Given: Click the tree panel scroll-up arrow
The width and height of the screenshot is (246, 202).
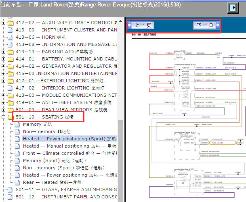Looking at the screenshot, I should pos(120,21).
